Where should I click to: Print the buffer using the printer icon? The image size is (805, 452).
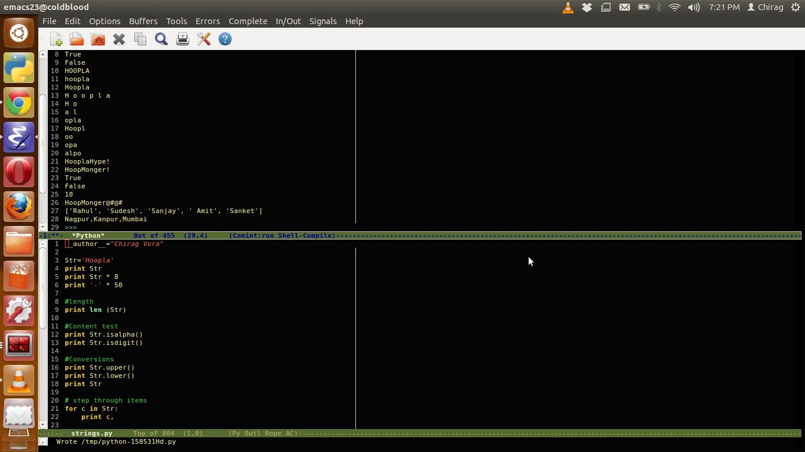[183, 39]
